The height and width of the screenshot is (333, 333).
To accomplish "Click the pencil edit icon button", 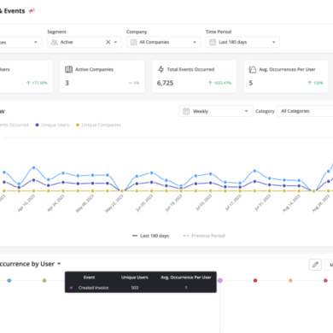I will tap(315, 265).
